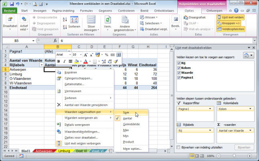Click the Actief veld icon

[x=24, y=19]
